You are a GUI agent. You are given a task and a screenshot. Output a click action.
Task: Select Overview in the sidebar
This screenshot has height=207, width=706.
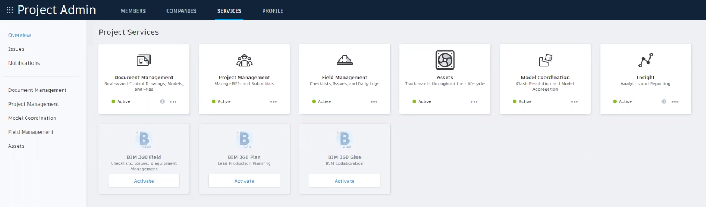coord(20,35)
